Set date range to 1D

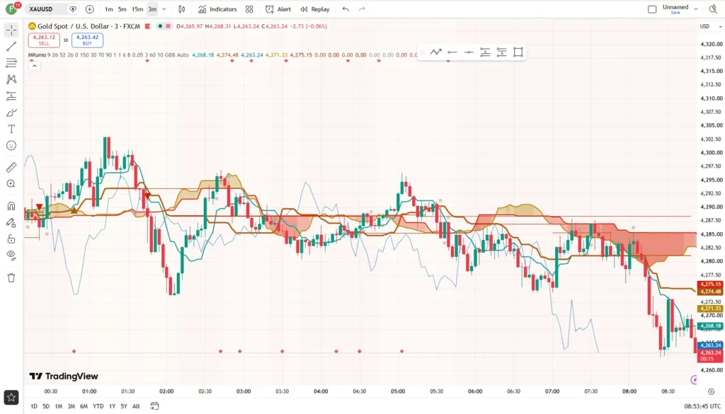click(x=34, y=406)
